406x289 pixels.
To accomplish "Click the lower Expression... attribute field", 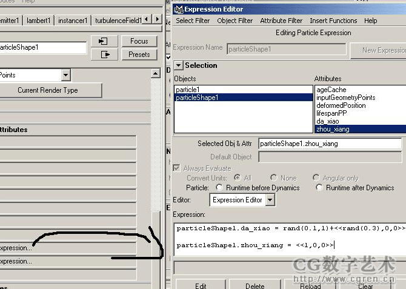I will [x=68, y=261].
